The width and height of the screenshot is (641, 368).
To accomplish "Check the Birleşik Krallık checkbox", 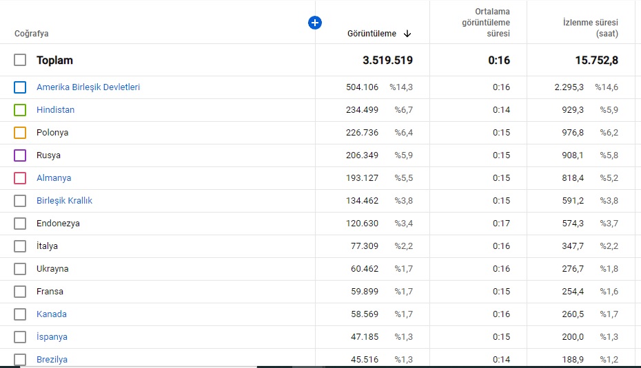I will click(x=20, y=201).
